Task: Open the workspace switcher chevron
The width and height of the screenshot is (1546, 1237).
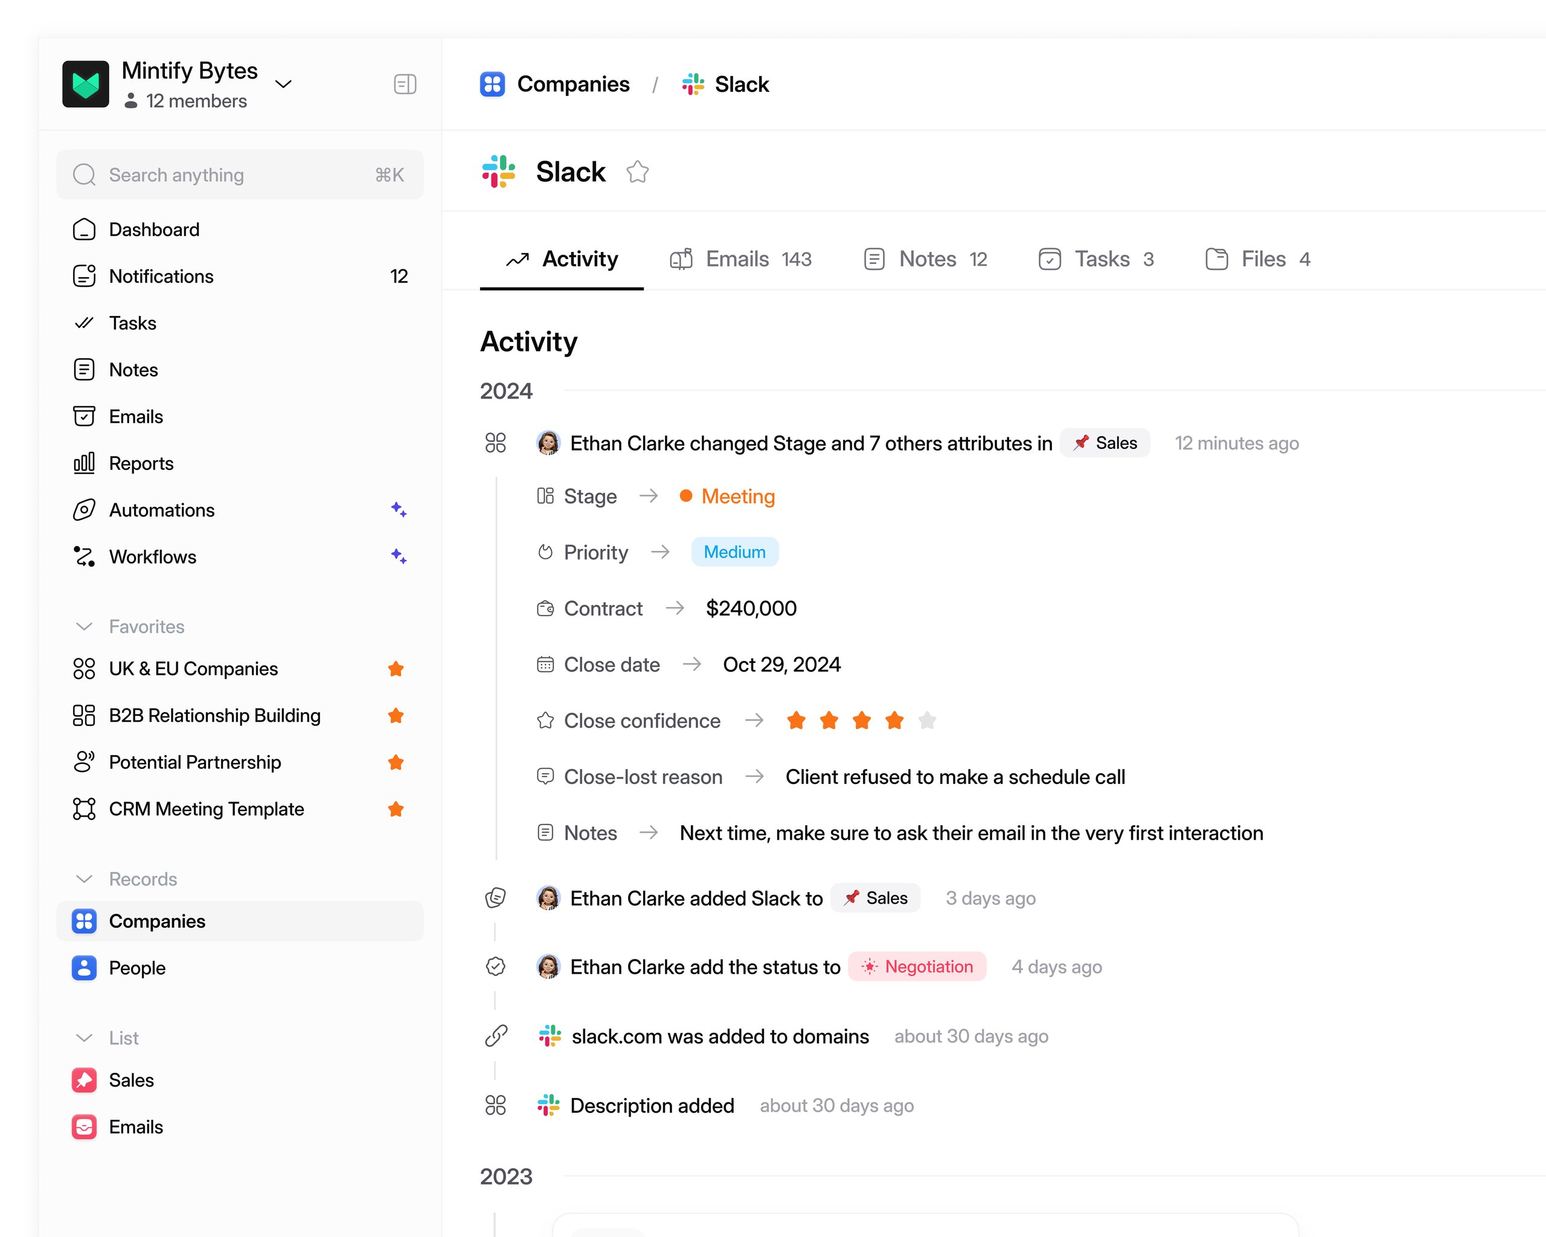Action: (283, 85)
